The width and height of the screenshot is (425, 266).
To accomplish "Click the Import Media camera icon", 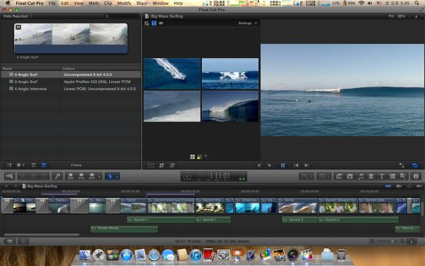I will pyautogui.click(x=9, y=177).
